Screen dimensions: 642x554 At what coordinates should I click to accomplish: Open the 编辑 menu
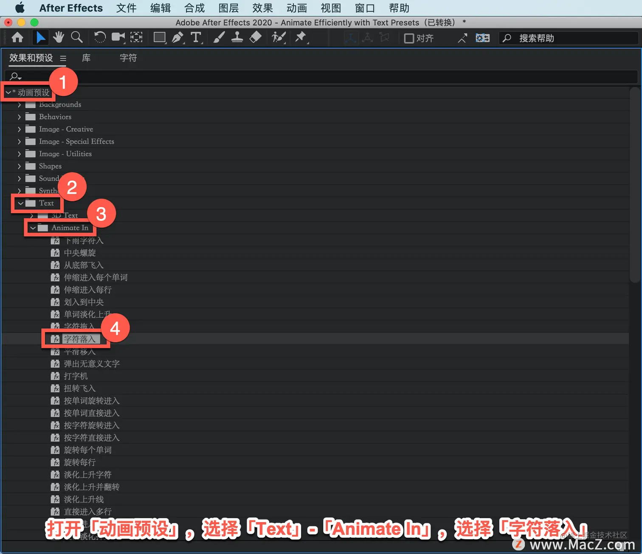[x=160, y=8]
